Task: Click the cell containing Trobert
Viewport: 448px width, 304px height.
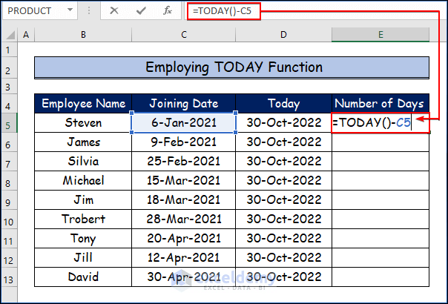Action: tap(83, 219)
